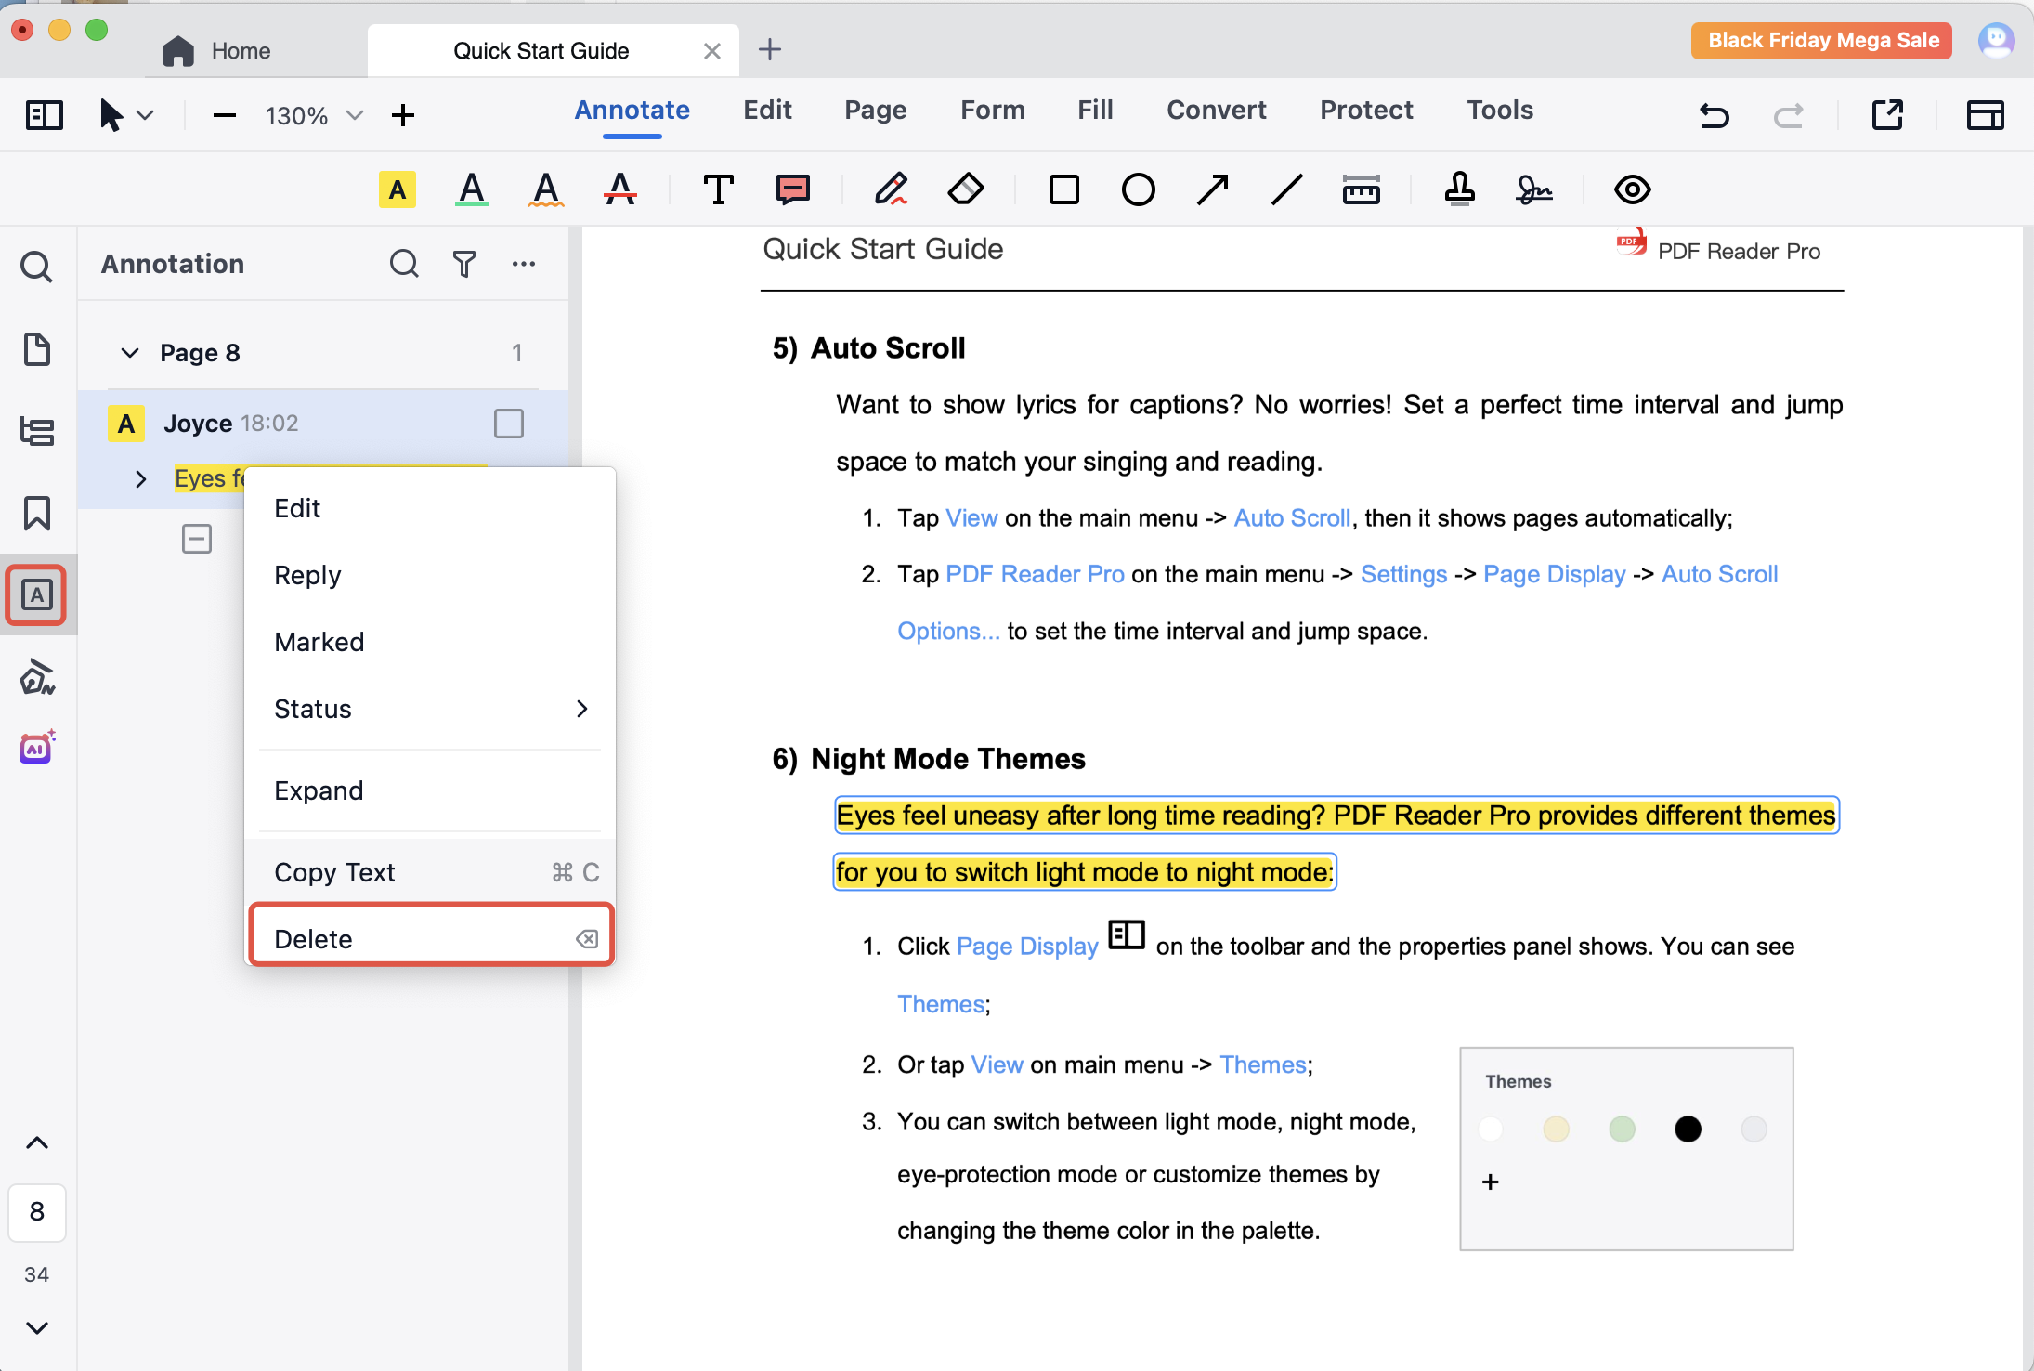This screenshot has width=2034, height=1371.
Task: Select the Highlight text tool
Action: (x=398, y=189)
